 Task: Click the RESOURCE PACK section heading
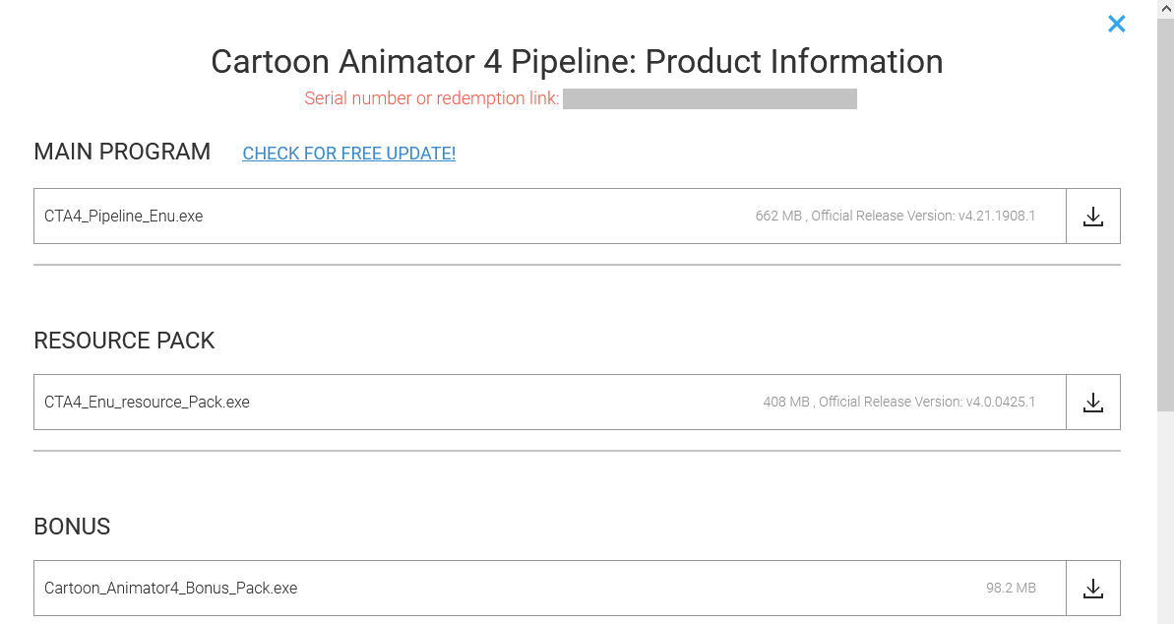(x=124, y=341)
